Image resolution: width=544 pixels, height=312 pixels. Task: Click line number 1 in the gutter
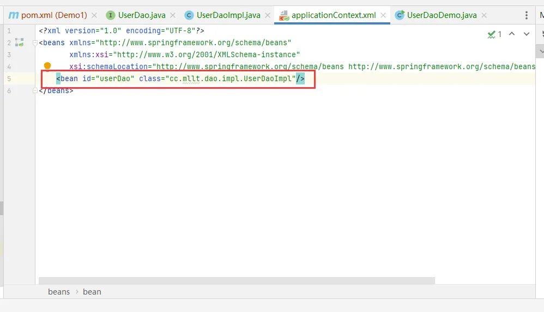click(9, 31)
